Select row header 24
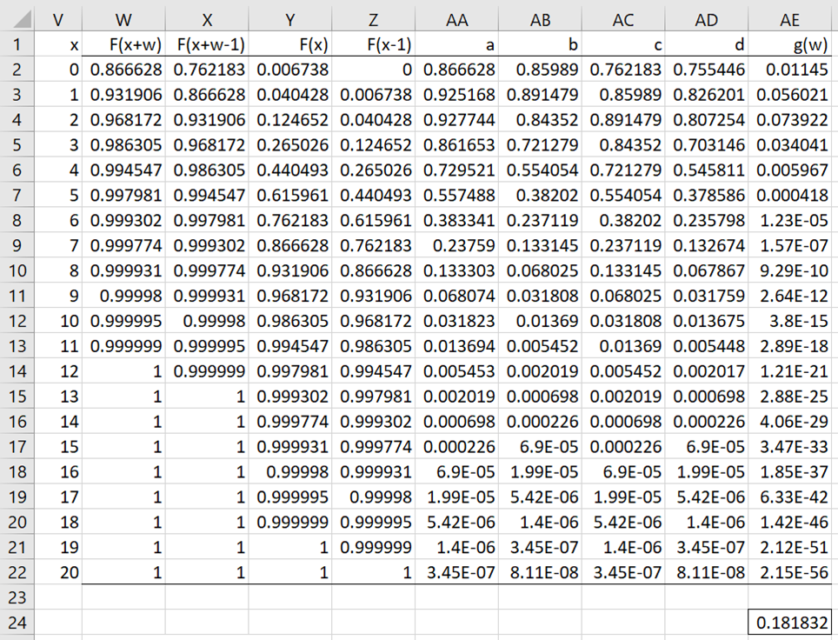The width and height of the screenshot is (838, 640). [17, 623]
